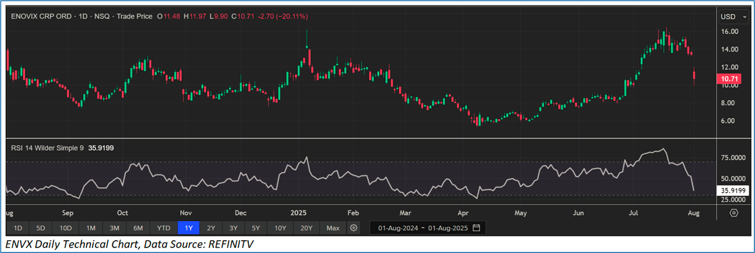Select the 5Y time range
The height and width of the screenshot is (253, 755).
tap(256, 228)
